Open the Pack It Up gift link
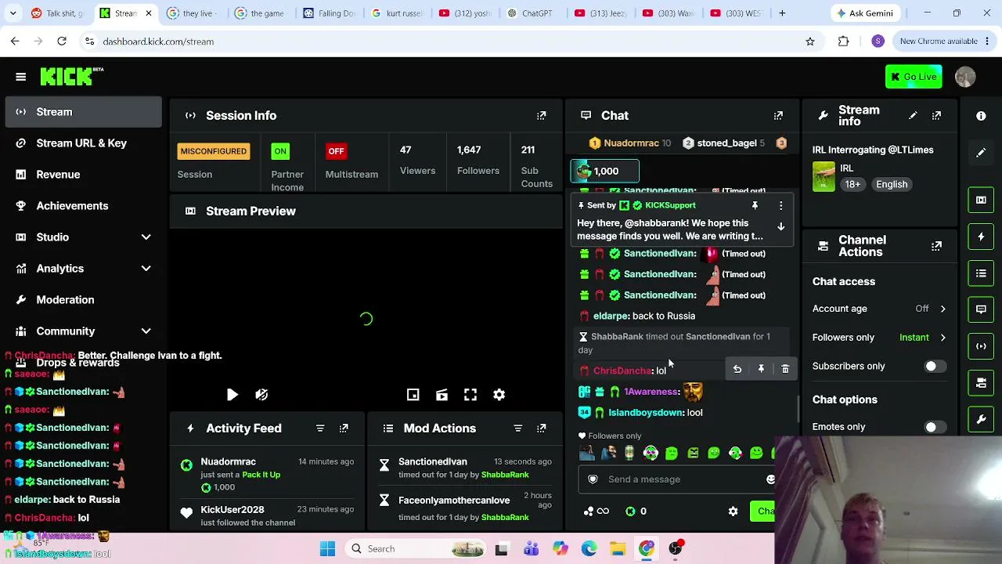This screenshot has width=1002, height=564. pyautogui.click(x=261, y=475)
